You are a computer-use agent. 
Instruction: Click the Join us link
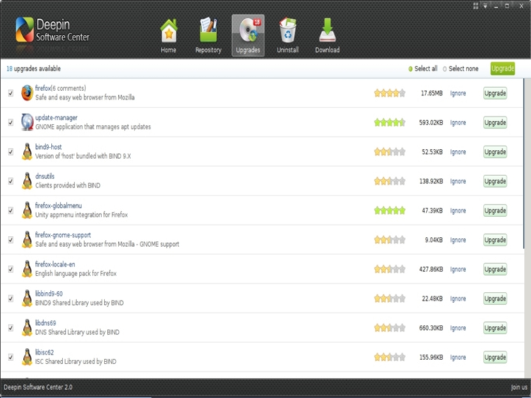(519, 388)
